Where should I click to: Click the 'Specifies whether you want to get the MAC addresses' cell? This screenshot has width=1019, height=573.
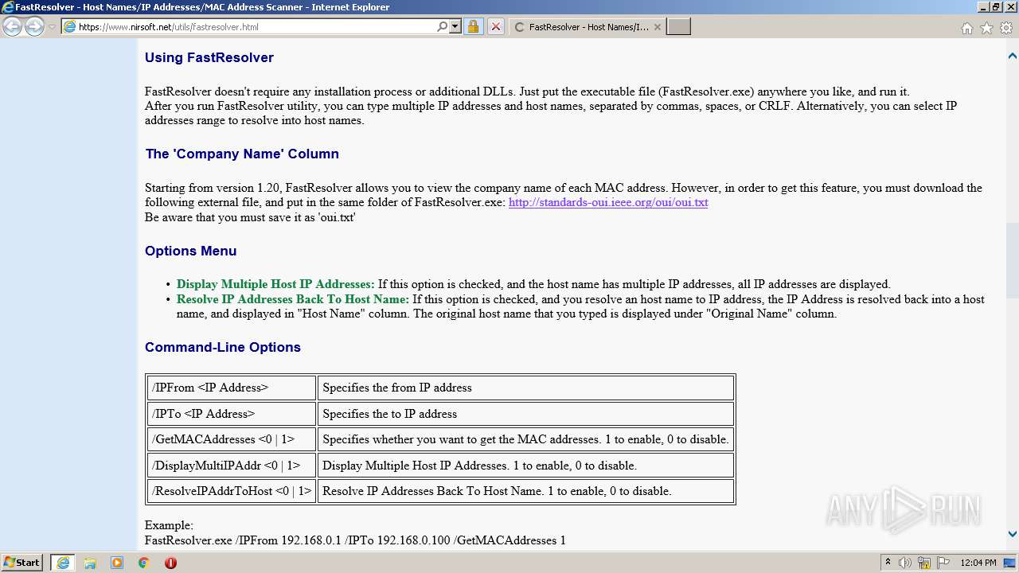(x=525, y=439)
